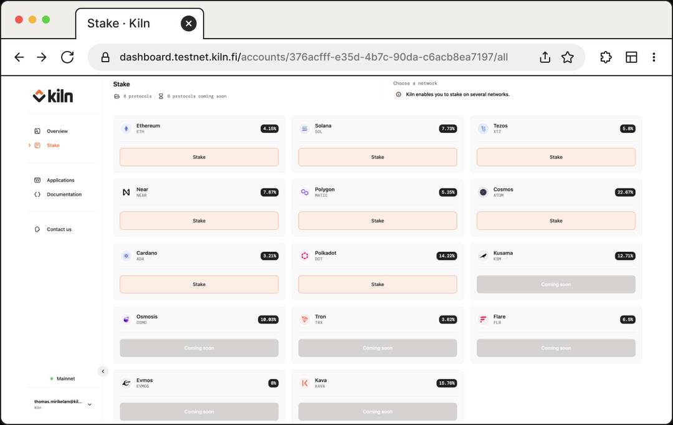Click the Ethereum logo icon
Image resolution: width=673 pixels, height=425 pixels.
(x=126, y=128)
